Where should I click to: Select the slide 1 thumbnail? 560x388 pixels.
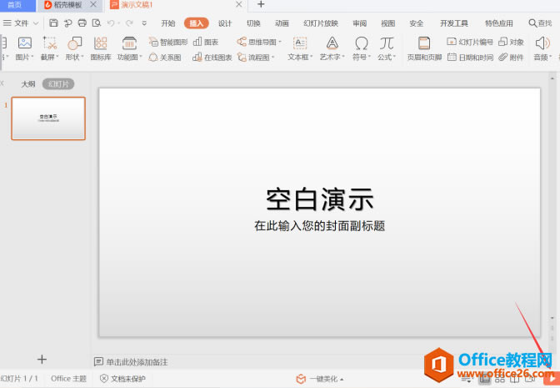tap(48, 118)
